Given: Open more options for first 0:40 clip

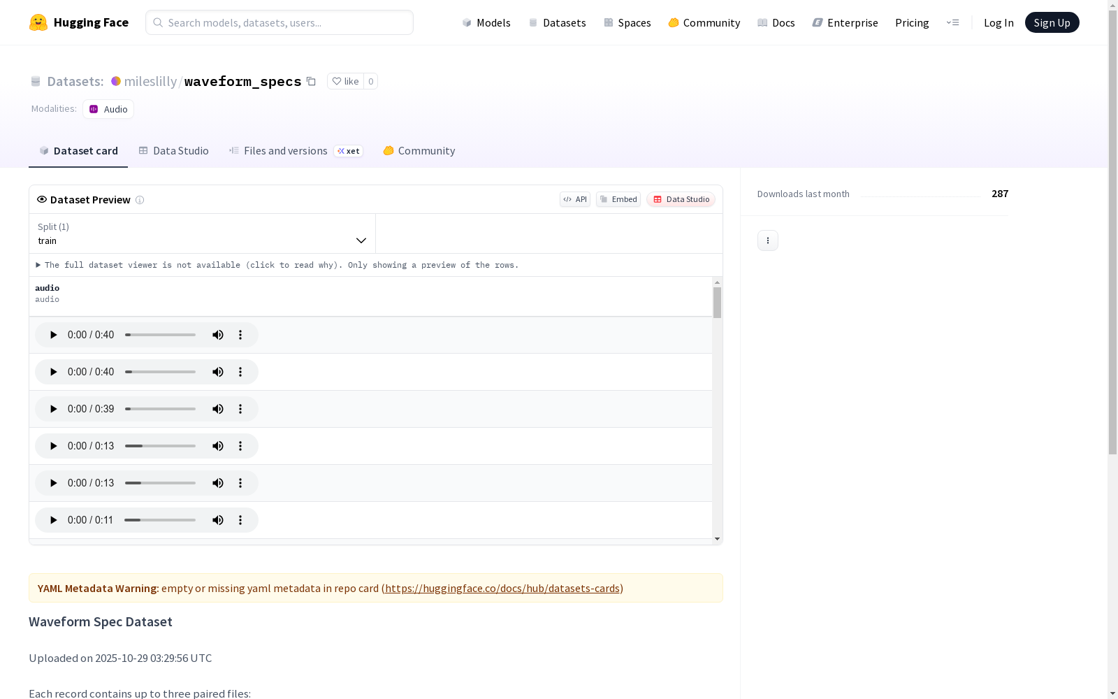Looking at the screenshot, I should click(x=240, y=335).
